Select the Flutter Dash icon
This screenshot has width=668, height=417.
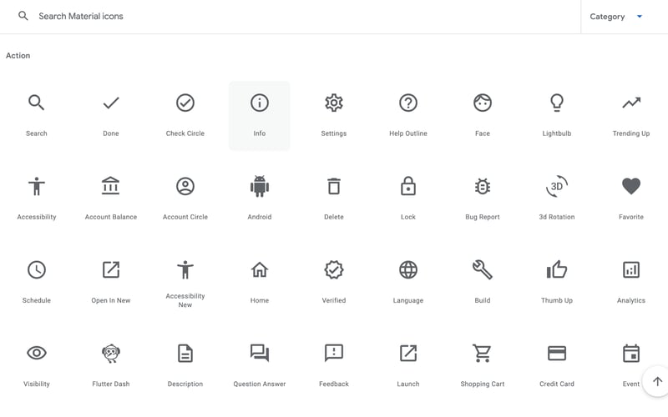(x=111, y=353)
